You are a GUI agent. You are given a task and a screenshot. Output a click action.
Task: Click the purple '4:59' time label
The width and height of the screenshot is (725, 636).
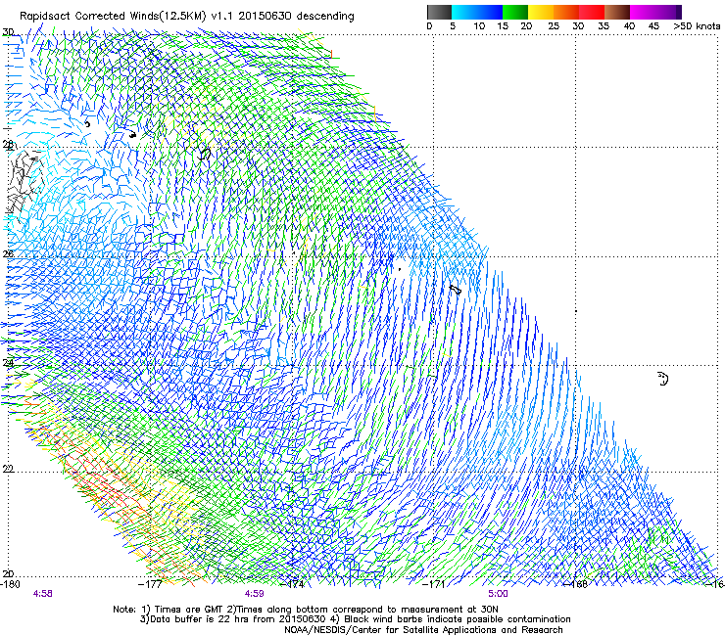point(254,594)
